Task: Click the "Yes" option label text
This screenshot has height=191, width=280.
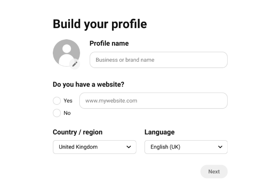Action: tap(68, 101)
